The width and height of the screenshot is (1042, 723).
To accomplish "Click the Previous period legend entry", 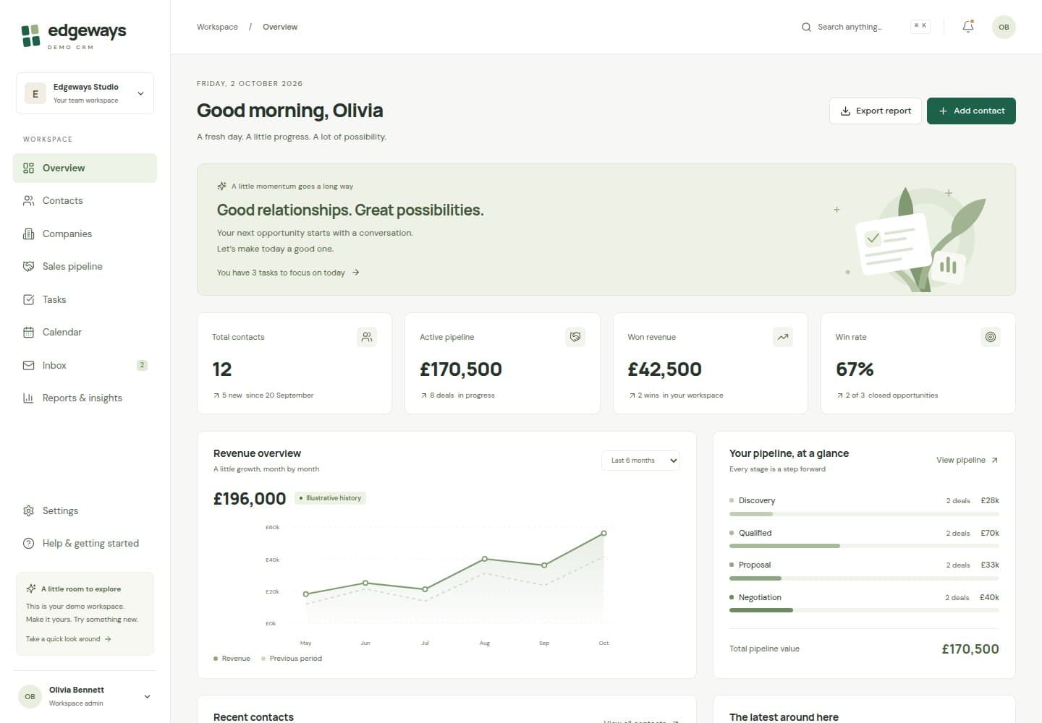I will (x=292, y=659).
